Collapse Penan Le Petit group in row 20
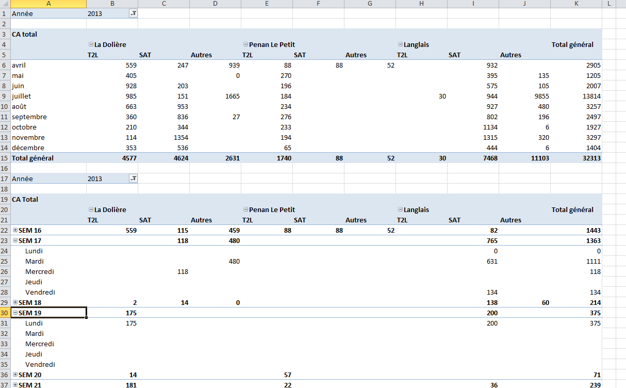 245,210
